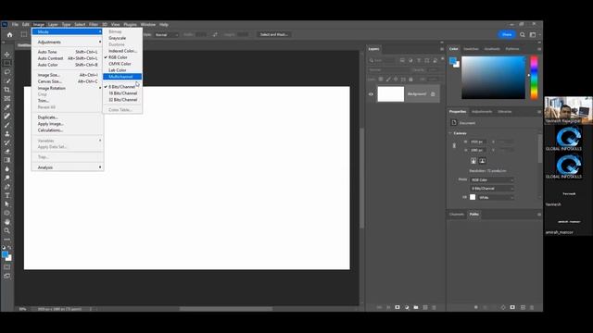This screenshot has width=593, height=333.
Task: Open Mode dropdown showing RGB Color
Action: [x=492, y=180]
